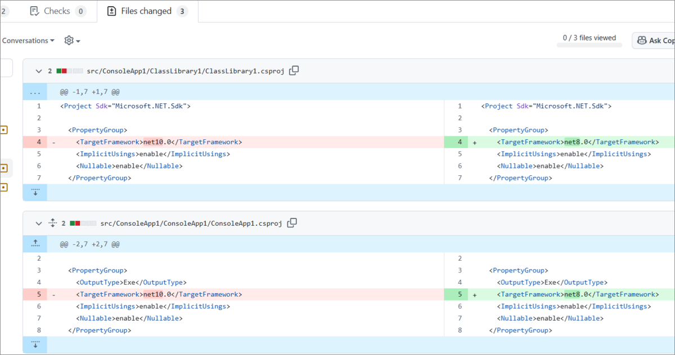Click the Copilot logo in Ask Copilot

pyautogui.click(x=642, y=40)
